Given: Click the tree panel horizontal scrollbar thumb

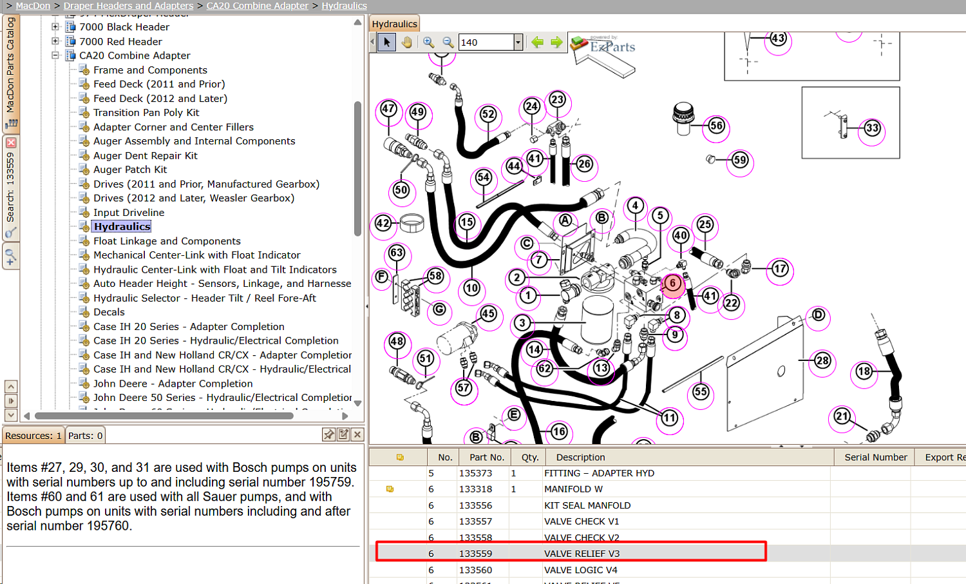Looking at the screenshot, I should pos(164,416).
